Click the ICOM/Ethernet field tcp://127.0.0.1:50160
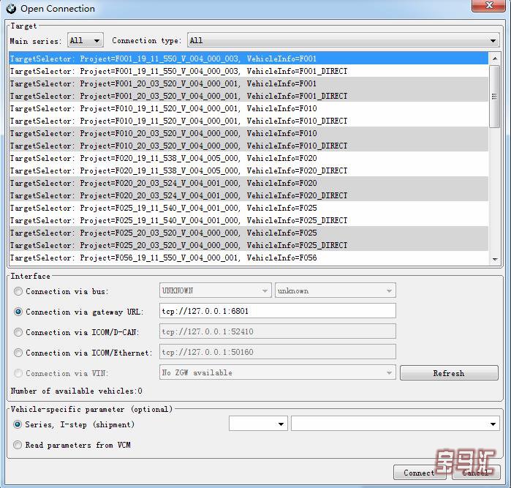The height and width of the screenshot is (488, 511). pos(278,352)
